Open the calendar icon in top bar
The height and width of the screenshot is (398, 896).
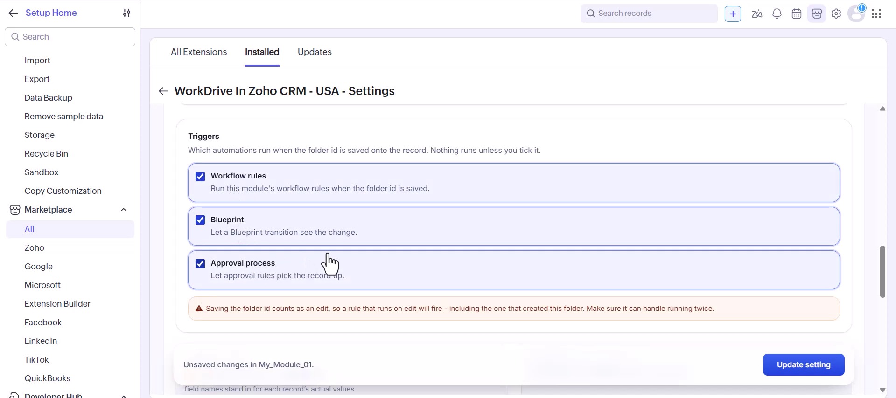tap(797, 14)
